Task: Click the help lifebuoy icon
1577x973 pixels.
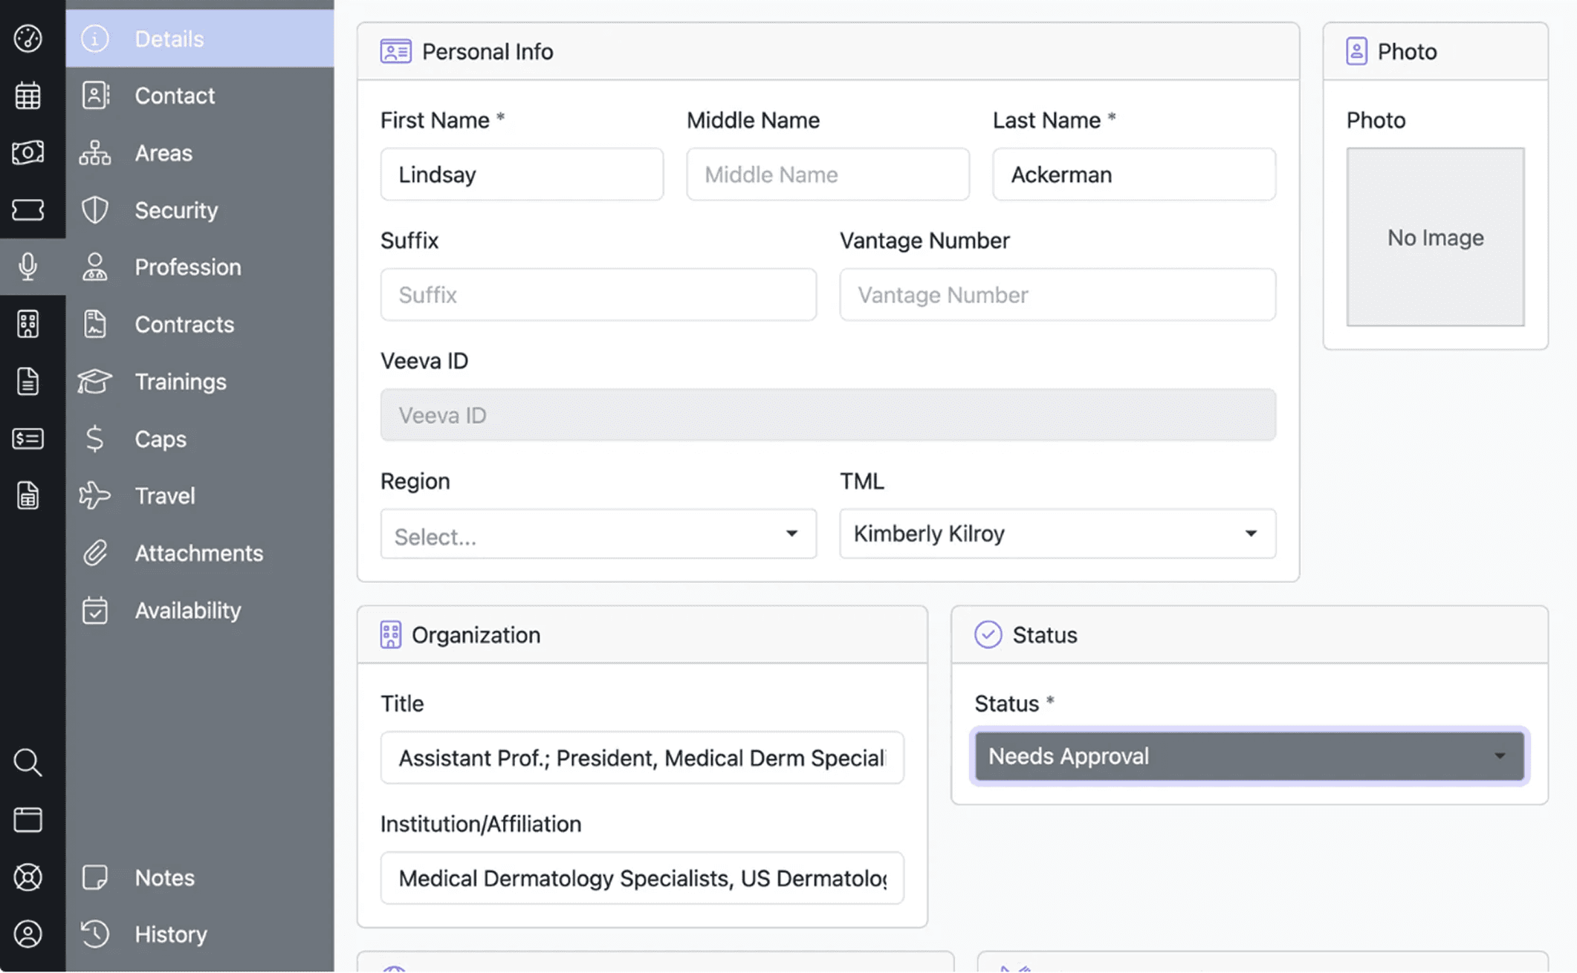Action: (28, 877)
